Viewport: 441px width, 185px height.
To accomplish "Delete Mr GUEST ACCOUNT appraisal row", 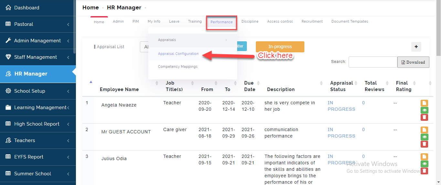I will pos(425,144).
